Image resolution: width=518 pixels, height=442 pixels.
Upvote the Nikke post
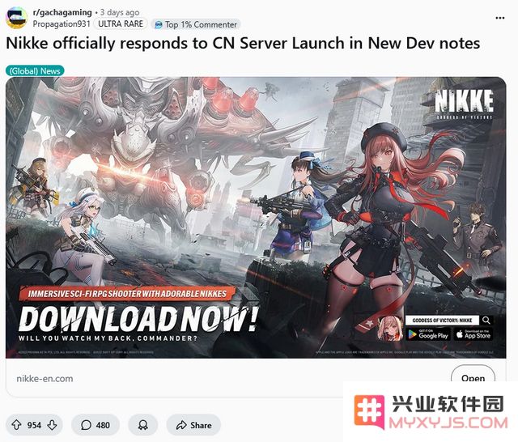[16, 425]
